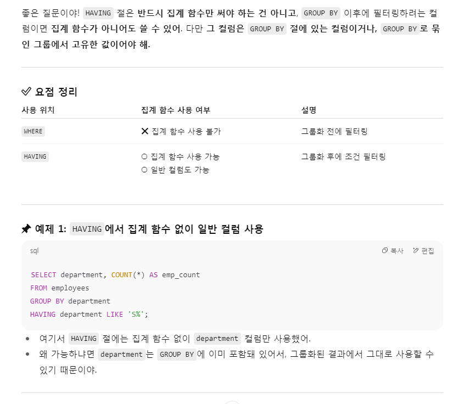The image size is (458, 404).
Task: Click the HAVING code tag in the table
Action: tap(35, 157)
